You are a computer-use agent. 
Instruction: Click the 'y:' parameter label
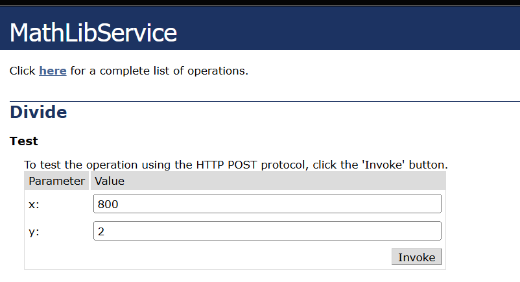[x=34, y=231]
